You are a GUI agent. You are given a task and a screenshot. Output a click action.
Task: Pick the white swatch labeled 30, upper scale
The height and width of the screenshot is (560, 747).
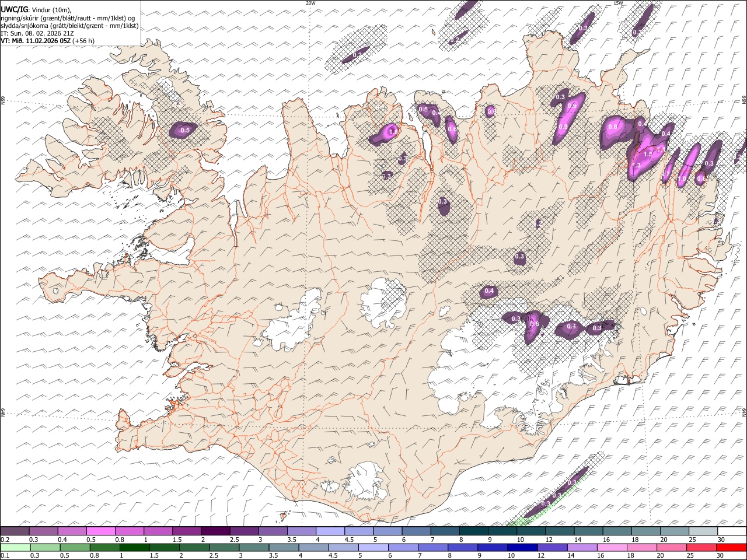coord(732,531)
